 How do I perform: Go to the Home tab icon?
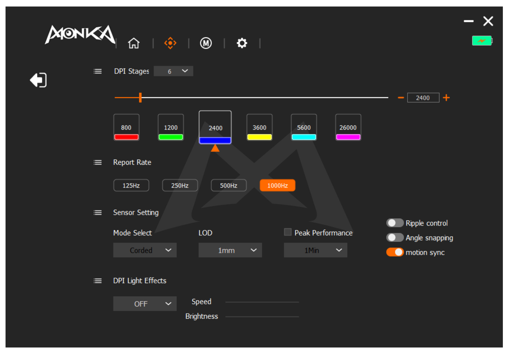(134, 43)
